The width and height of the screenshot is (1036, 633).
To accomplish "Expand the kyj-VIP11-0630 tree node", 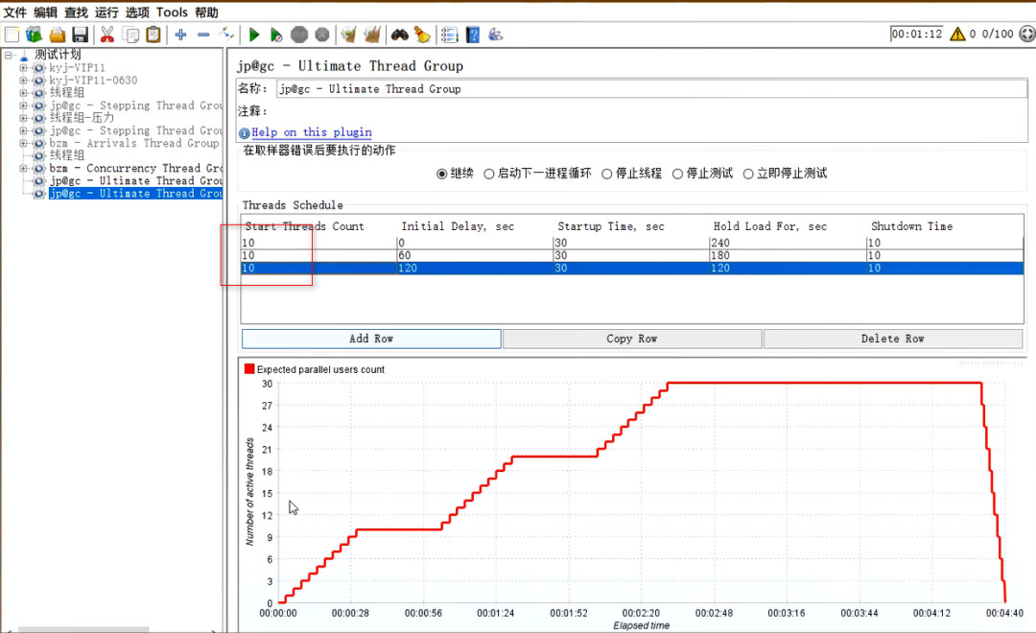I will coord(23,80).
